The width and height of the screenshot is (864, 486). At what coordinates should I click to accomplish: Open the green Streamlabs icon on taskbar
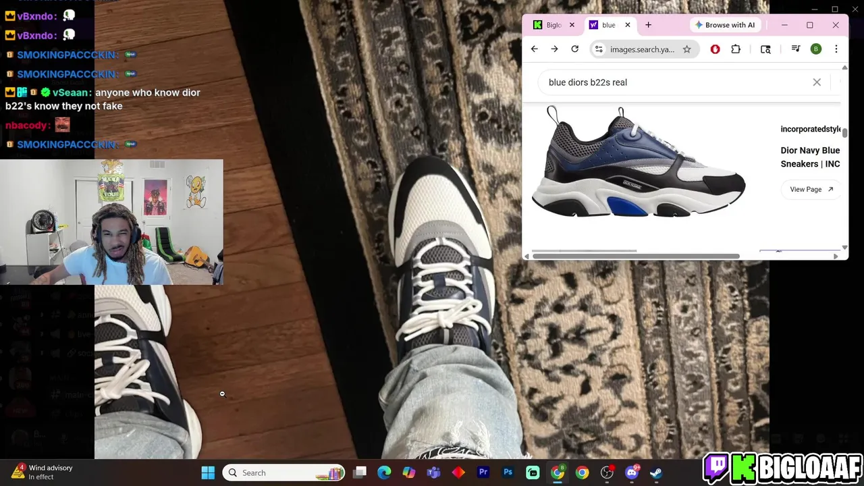click(x=533, y=473)
